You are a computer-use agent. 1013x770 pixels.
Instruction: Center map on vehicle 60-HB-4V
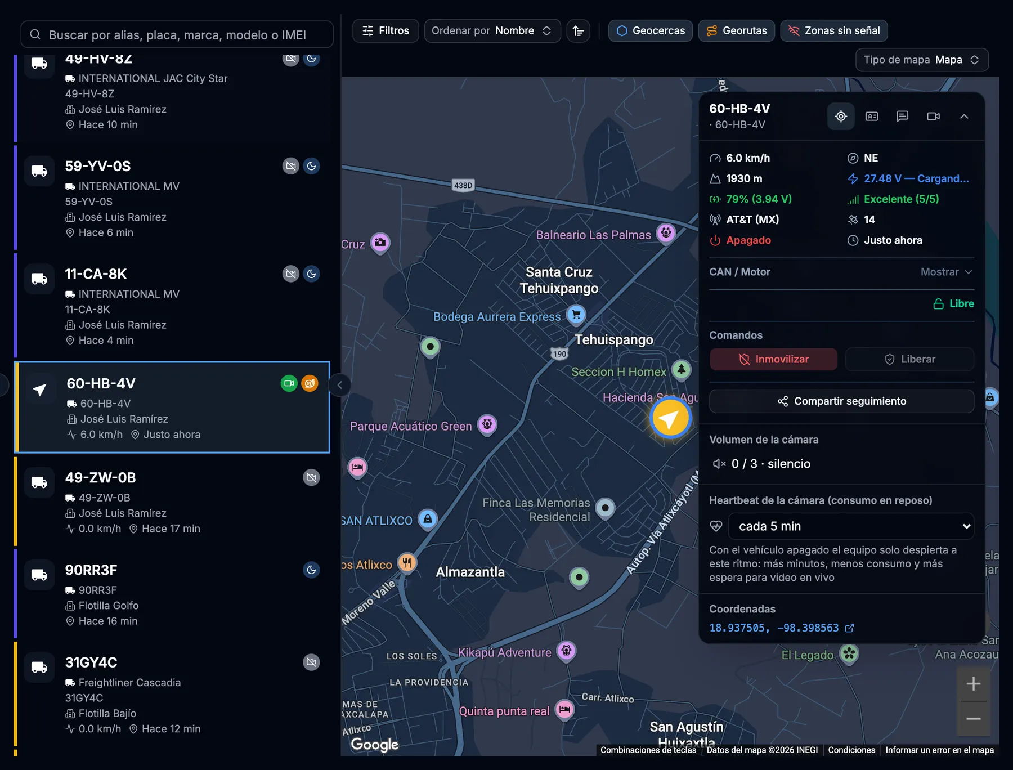pos(841,117)
